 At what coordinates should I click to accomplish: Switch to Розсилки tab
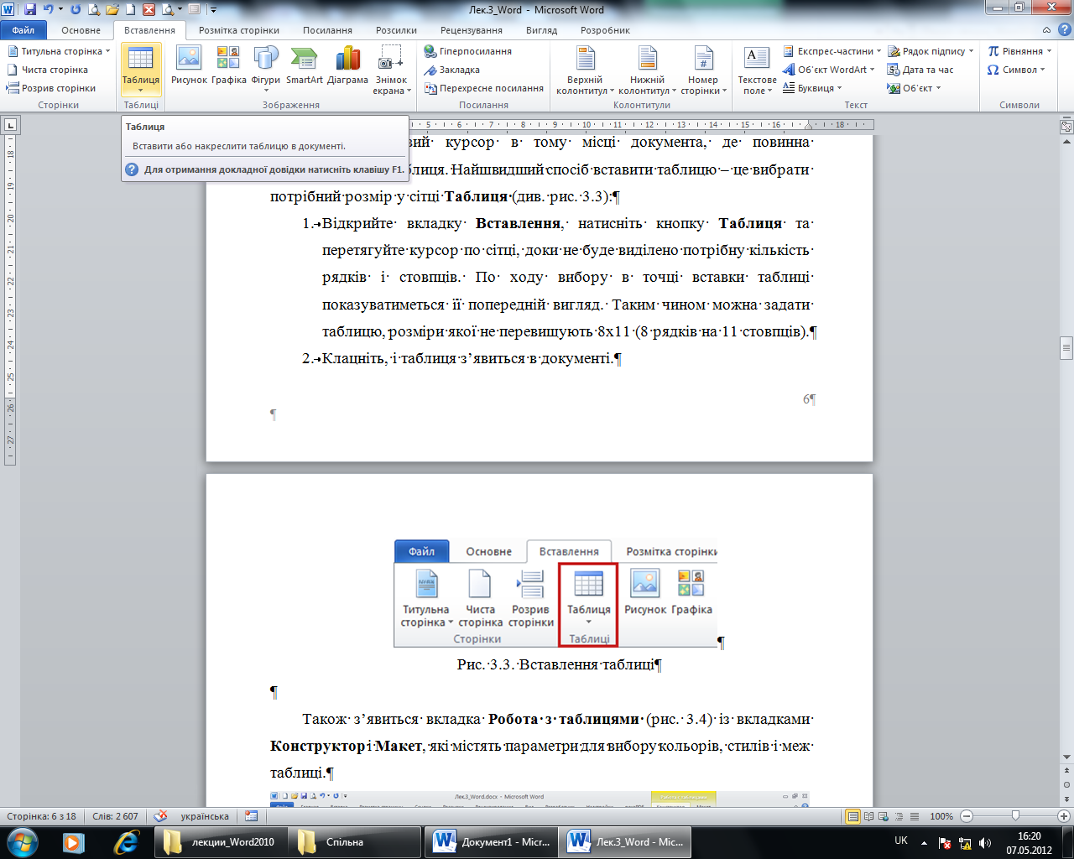click(x=396, y=30)
